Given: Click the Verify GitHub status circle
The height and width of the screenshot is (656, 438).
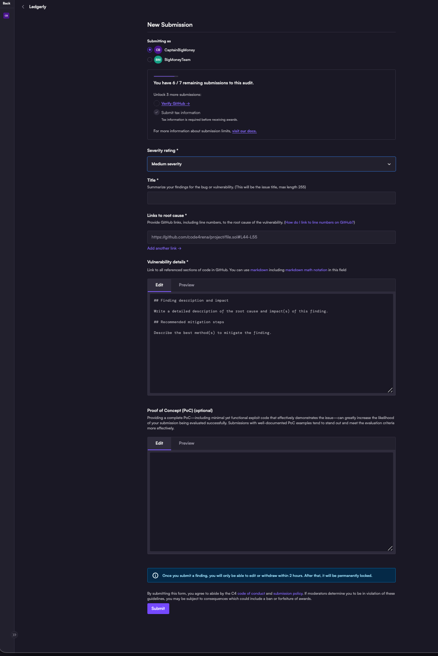Looking at the screenshot, I should point(157,103).
